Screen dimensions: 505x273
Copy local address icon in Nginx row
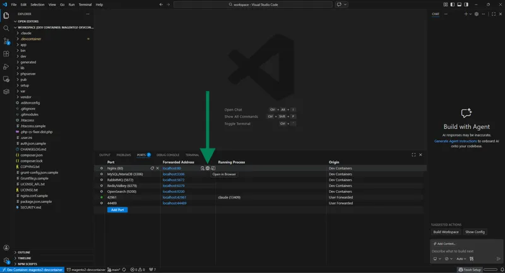pyautogui.click(x=202, y=168)
